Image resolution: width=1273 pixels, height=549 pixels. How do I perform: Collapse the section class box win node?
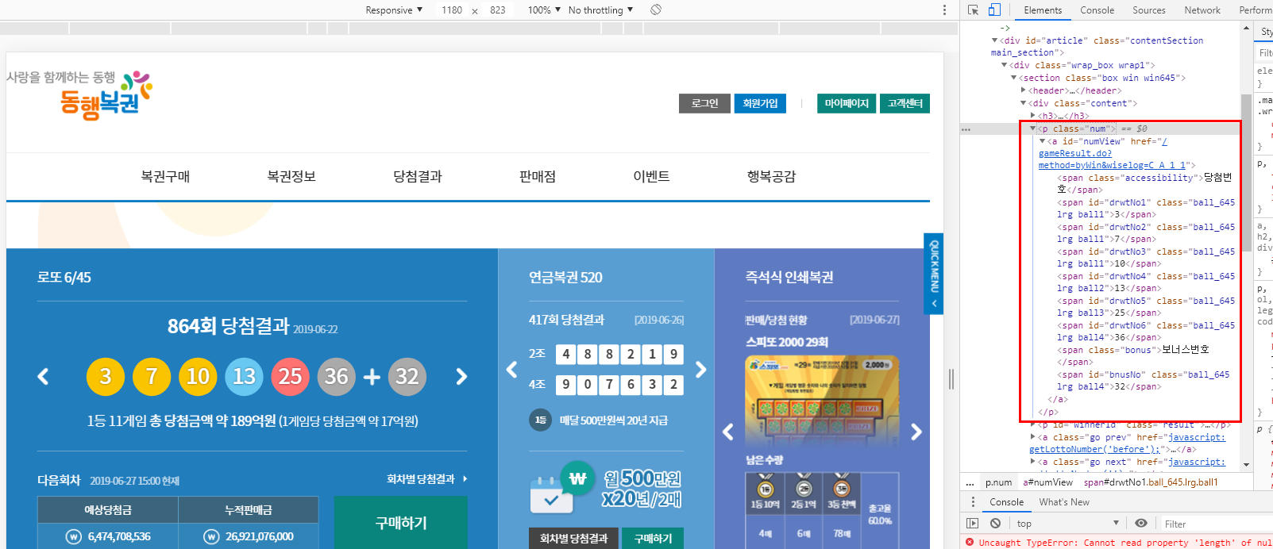(1013, 78)
